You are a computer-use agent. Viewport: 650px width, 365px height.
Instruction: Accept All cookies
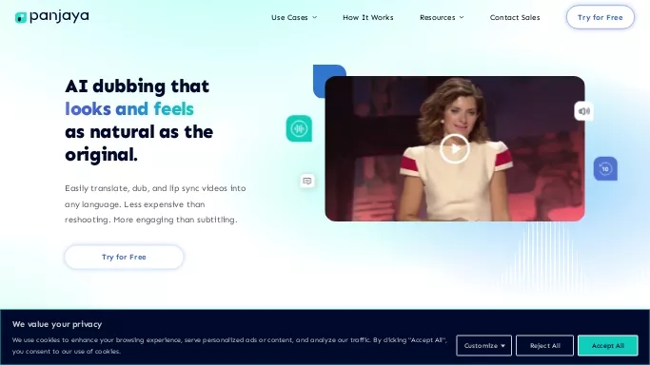[x=608, y=346]
